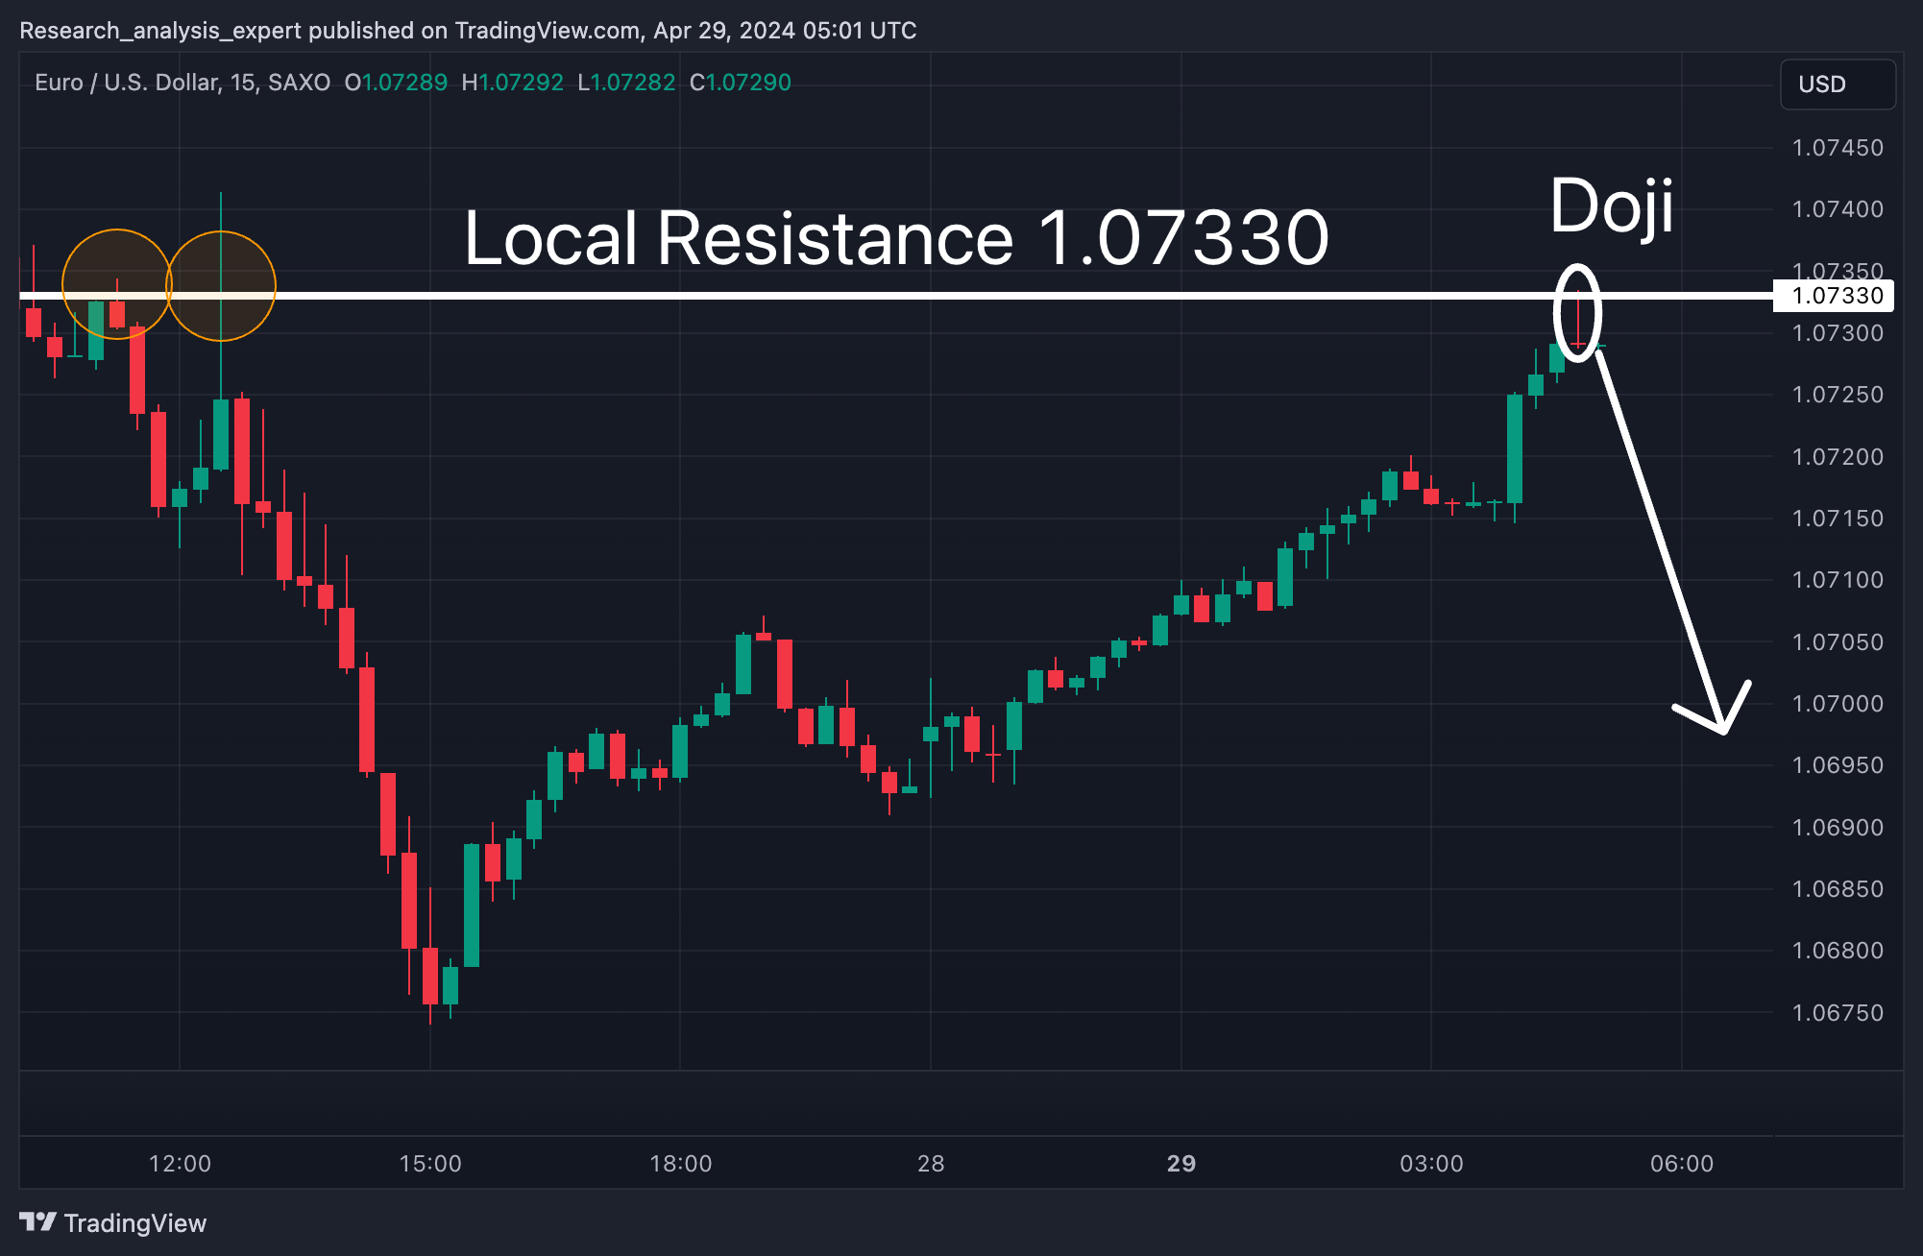The image size is (1923, 1256).
Task: Click the large green candle near 03:00
Action: point(1515,448)
